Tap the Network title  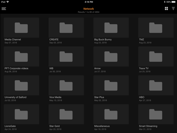(x=88, y=9)
